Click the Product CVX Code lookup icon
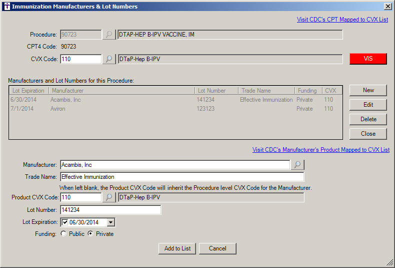Image resolution: width=395 pixels, height=268 pixels. [x=108, y=197]
